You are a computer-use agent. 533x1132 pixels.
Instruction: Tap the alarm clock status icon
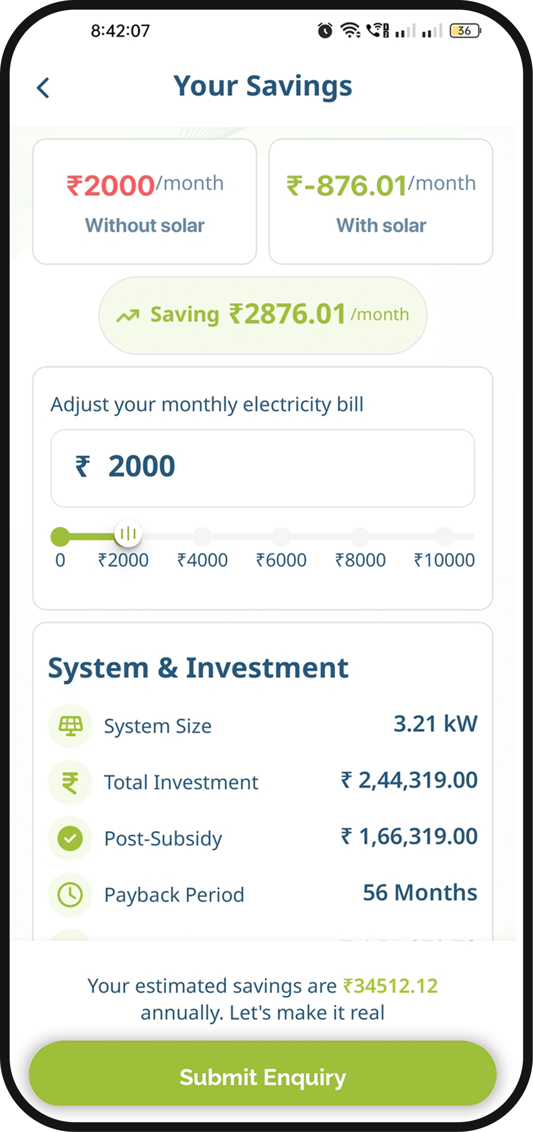point(325,31)
